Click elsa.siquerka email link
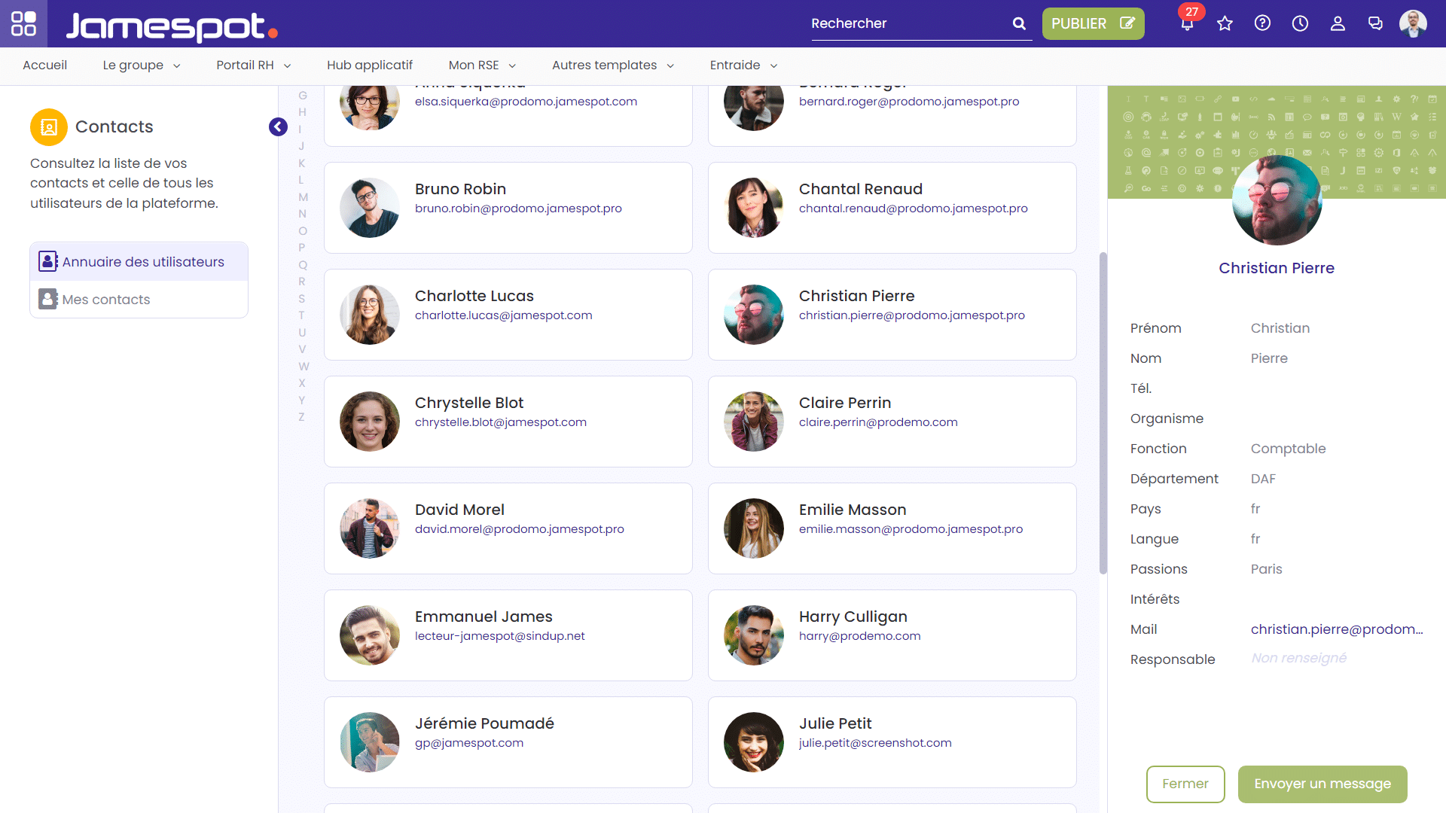 (x=526, y=102)
